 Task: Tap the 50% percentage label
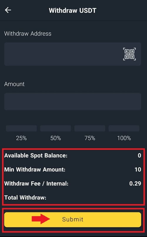click(x=56, y=138)
